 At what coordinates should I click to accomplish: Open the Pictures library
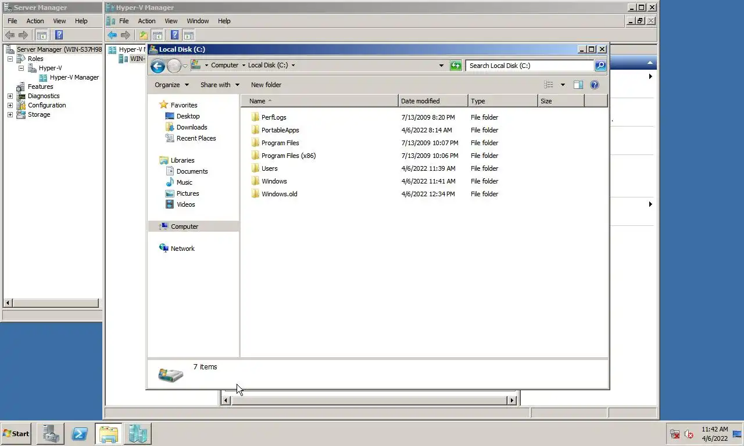[x=188, y=193]
